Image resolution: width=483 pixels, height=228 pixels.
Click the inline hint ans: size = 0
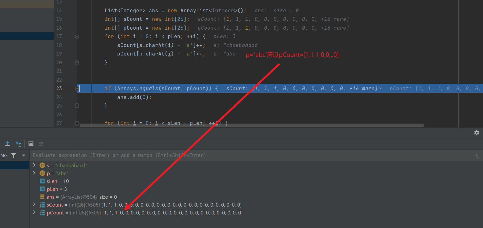[277, 10]
